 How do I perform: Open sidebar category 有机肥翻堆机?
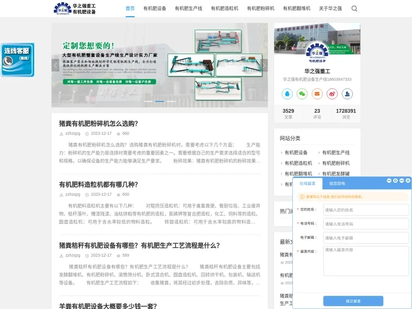pyautogui.click(x=298, y=174)
